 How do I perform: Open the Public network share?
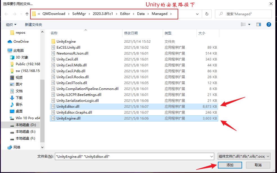tap(25, 64)
